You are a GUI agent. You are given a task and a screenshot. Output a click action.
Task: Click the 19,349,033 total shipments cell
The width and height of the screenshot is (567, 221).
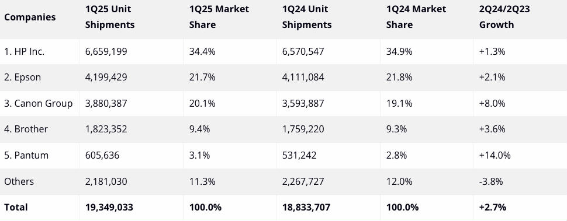coord(109,208)
